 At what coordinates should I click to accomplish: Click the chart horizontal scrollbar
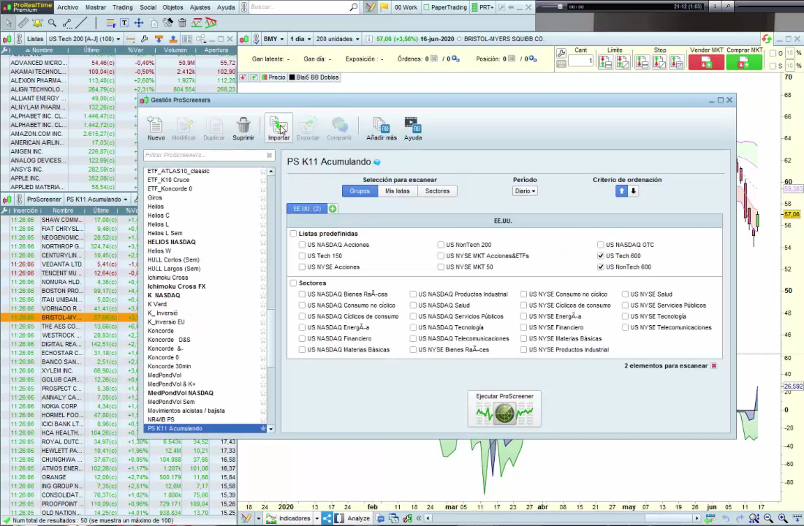563,518
